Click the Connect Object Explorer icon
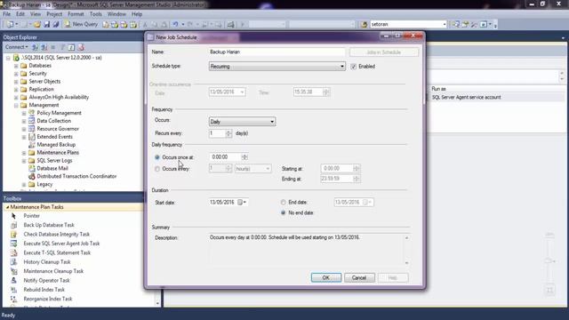569x320 pixels. (x=36, y=47)
